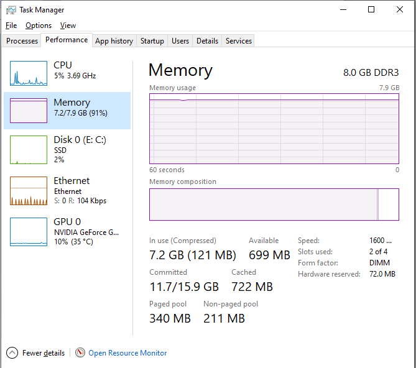Open GPU 0 performance graph thumbnail

[29, 232]
